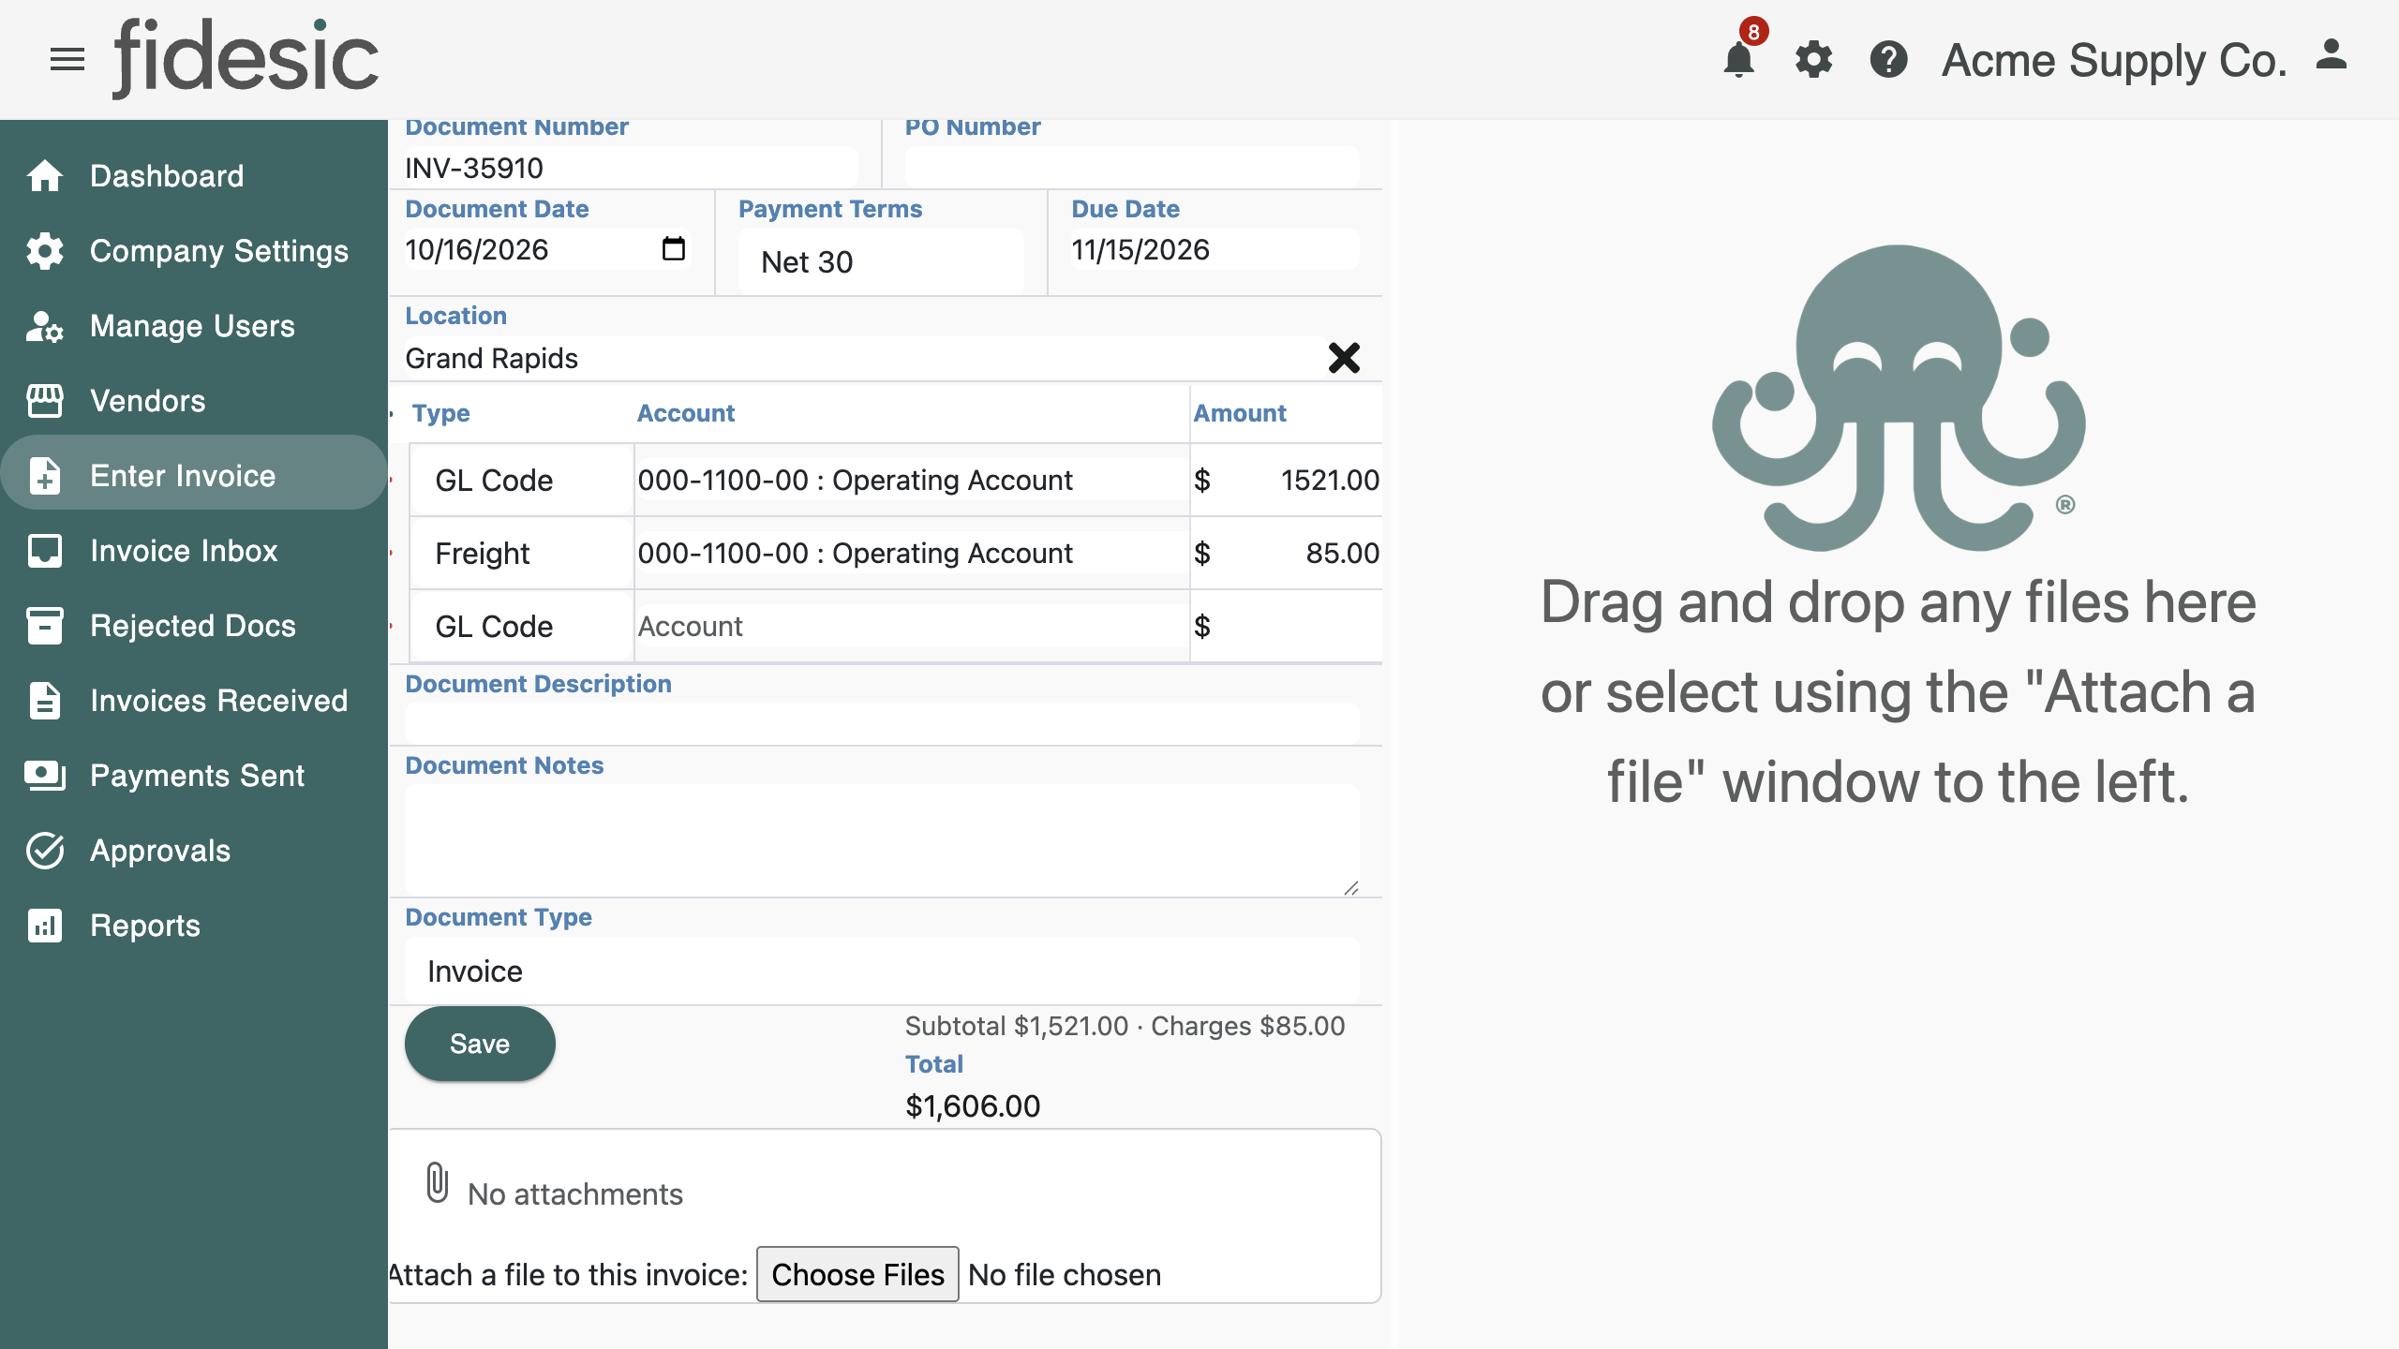The image size is (2399, 1349).
Task: Open settings gear in the top bar
Action: pyautogui.click(x=1814, y=60)
